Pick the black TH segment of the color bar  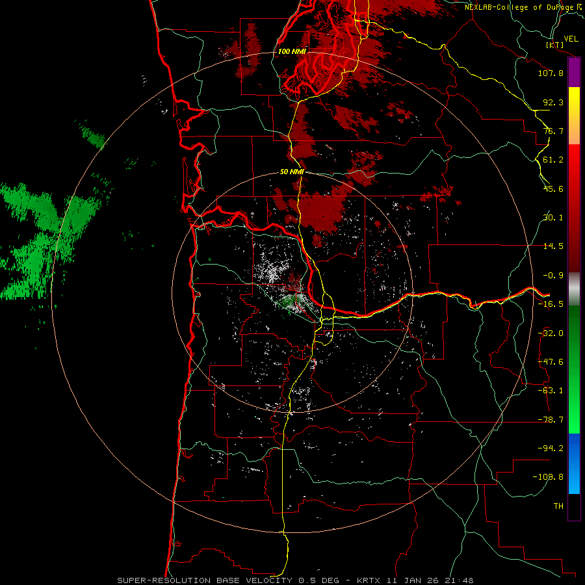574,506
